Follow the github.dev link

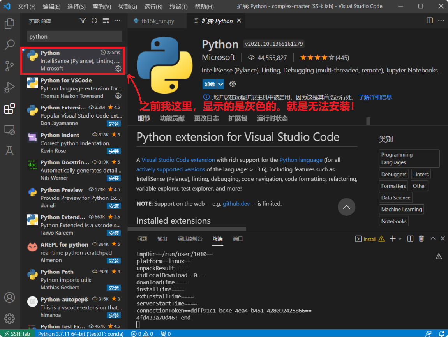236,204
